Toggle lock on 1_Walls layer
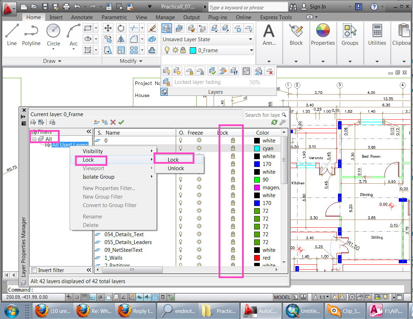 (233, 258)
